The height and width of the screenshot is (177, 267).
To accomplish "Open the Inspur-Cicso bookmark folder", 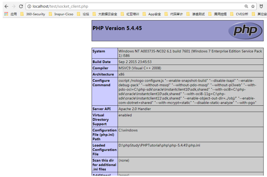I will 61,14.
